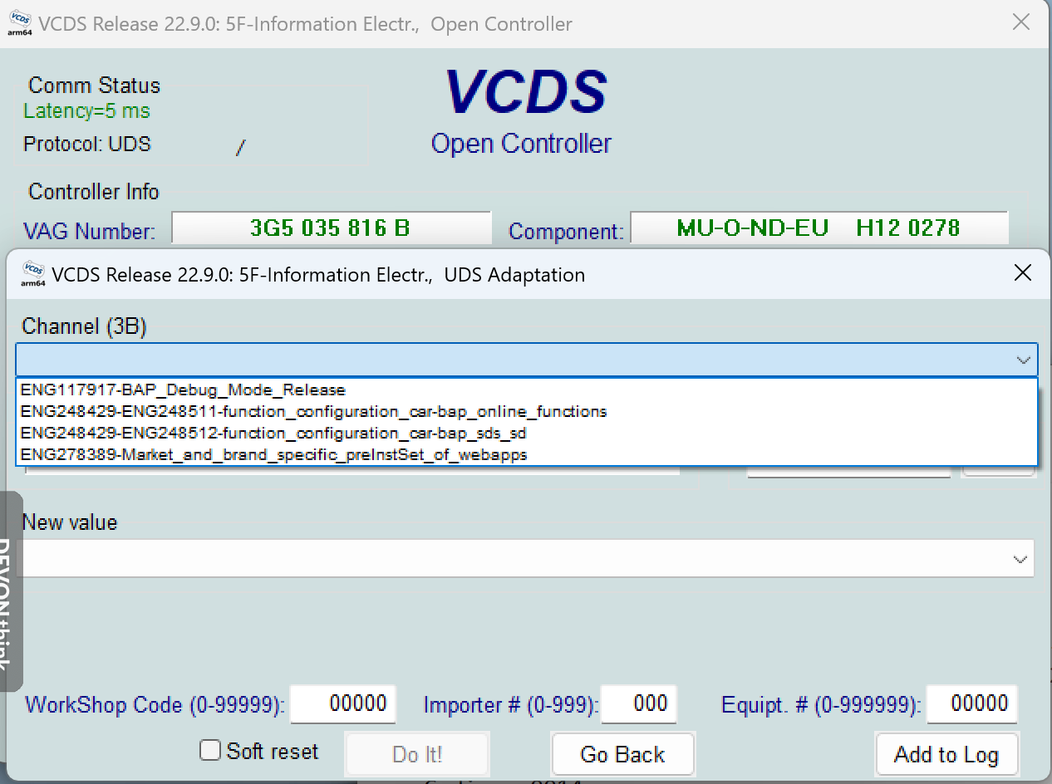Expand the New value dropdown arrow
This screenshot has width=1052, height=784.
point(1020,559)
